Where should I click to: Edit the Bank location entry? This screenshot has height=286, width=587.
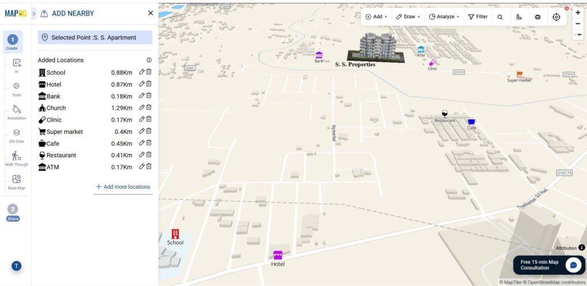point(142,96)
